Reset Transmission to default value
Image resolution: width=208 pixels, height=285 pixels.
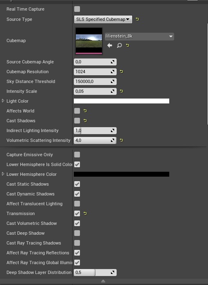85,213
